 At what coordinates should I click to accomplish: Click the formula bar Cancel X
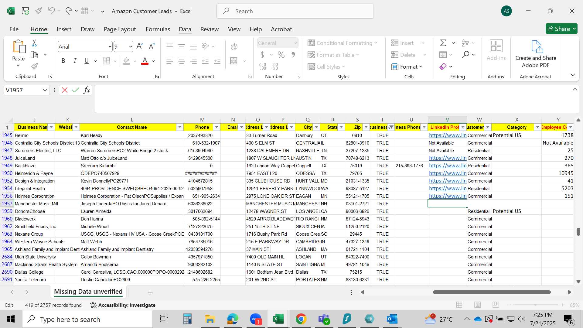pos(64,90)
